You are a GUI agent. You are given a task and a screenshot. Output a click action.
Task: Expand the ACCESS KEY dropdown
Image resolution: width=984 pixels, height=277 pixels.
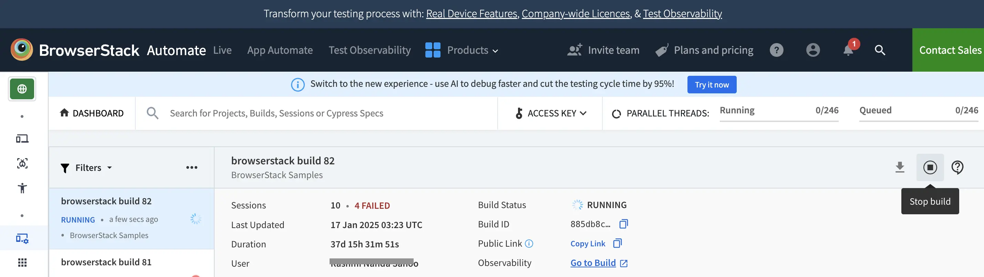coord(551,113)
